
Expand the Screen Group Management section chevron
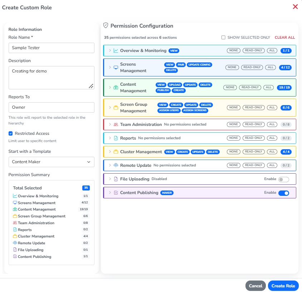click(110, 108)
